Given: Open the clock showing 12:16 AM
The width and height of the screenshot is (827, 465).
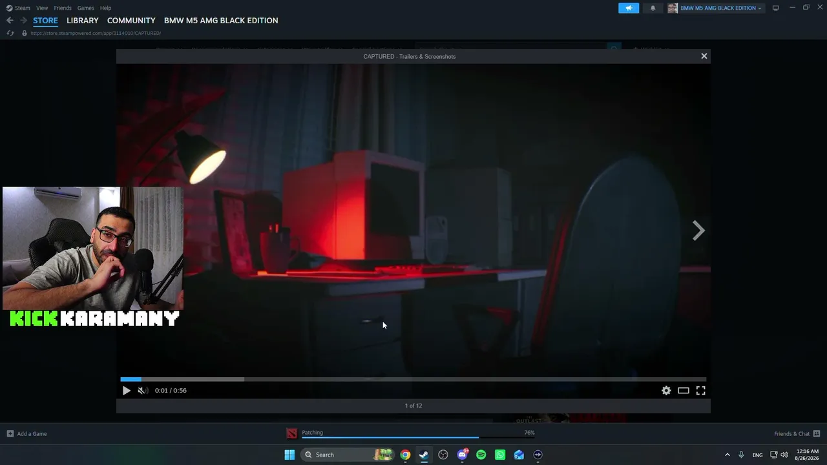Looking at the screenshot, I should pos(807,455).
